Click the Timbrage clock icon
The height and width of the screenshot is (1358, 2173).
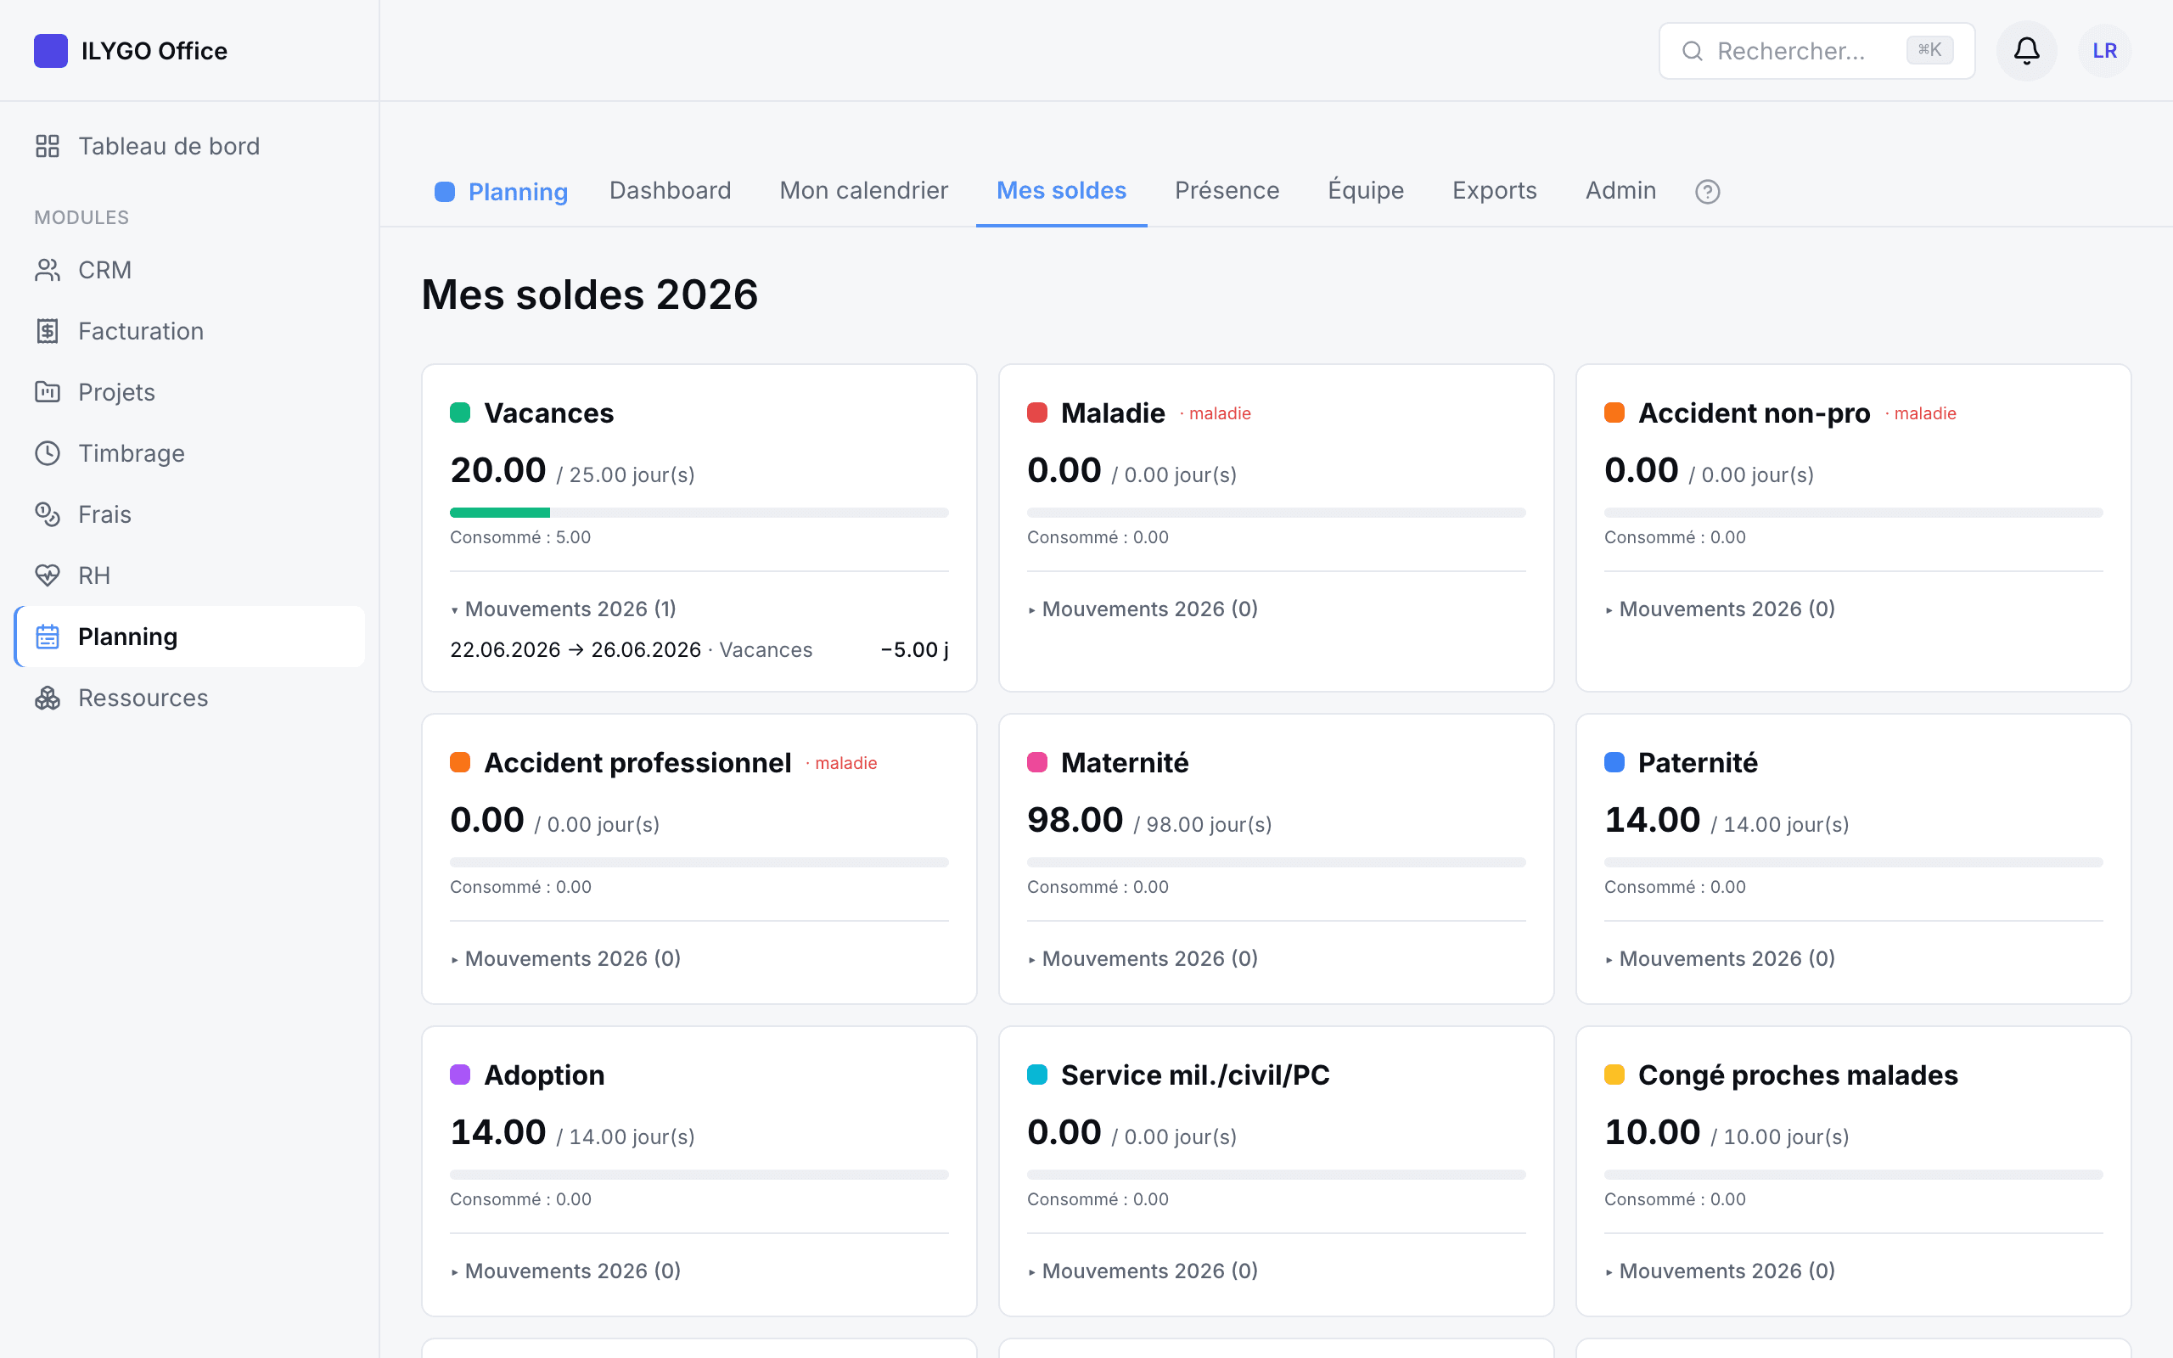click(48, 453)
